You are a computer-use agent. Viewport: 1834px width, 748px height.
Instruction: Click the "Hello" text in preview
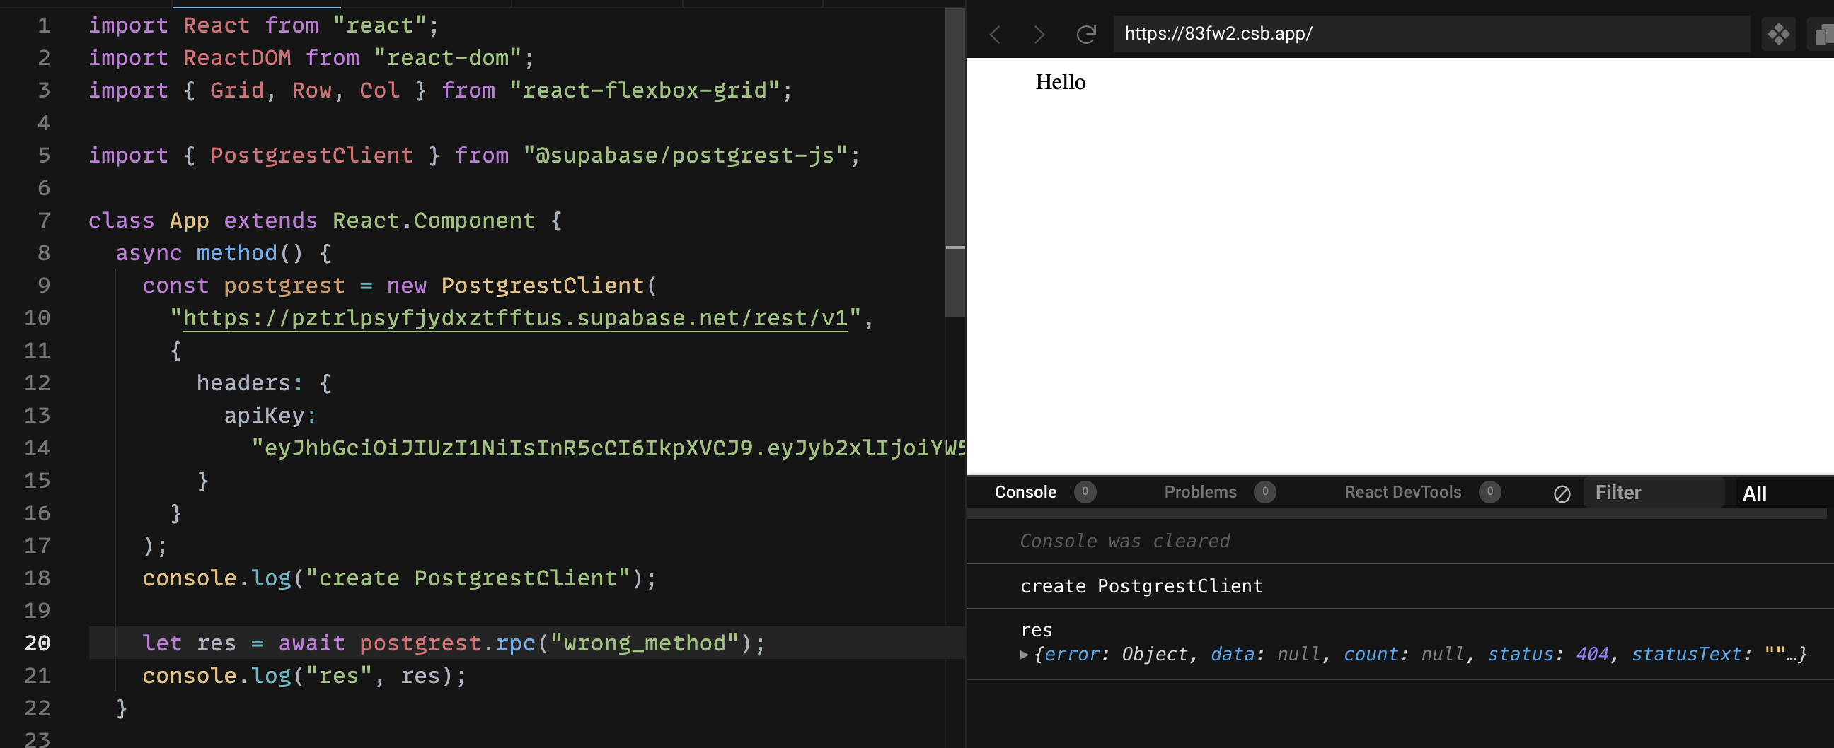tap(1060, 82)
